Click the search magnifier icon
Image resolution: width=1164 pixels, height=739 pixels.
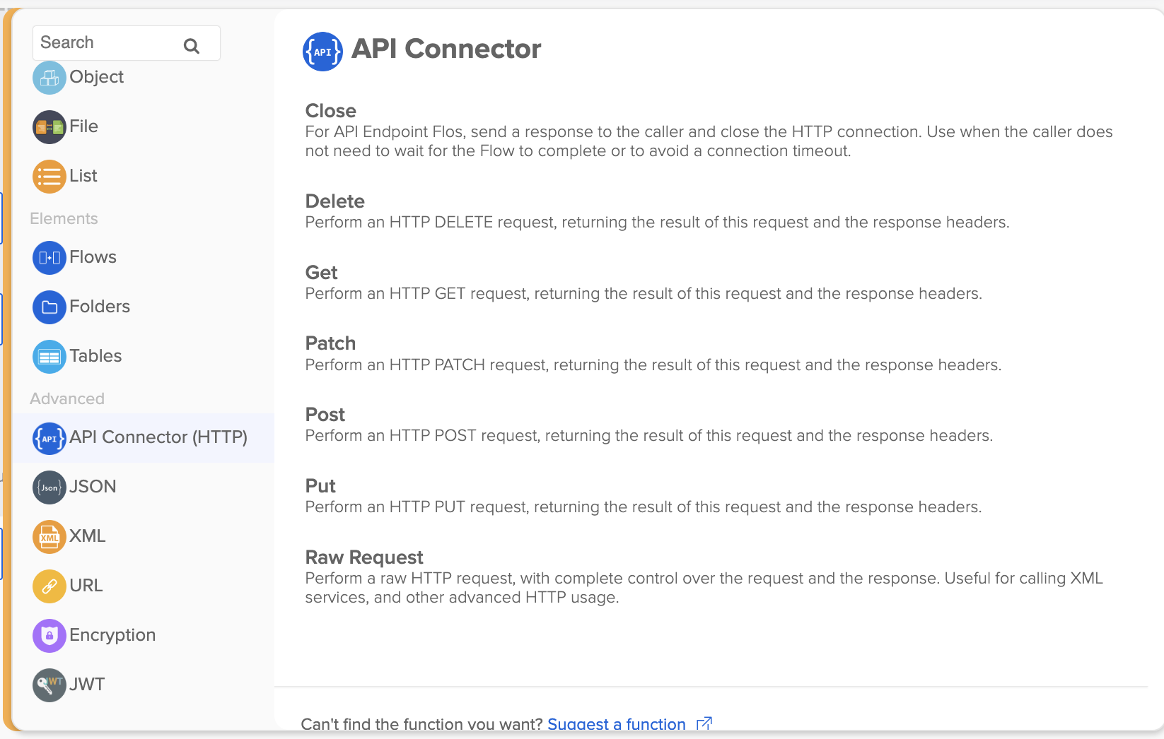(191, 46)
